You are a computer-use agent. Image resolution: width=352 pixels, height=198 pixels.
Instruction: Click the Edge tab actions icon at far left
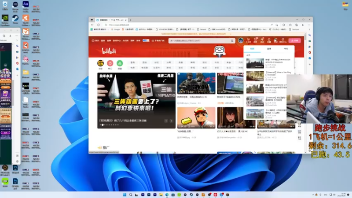92,20
